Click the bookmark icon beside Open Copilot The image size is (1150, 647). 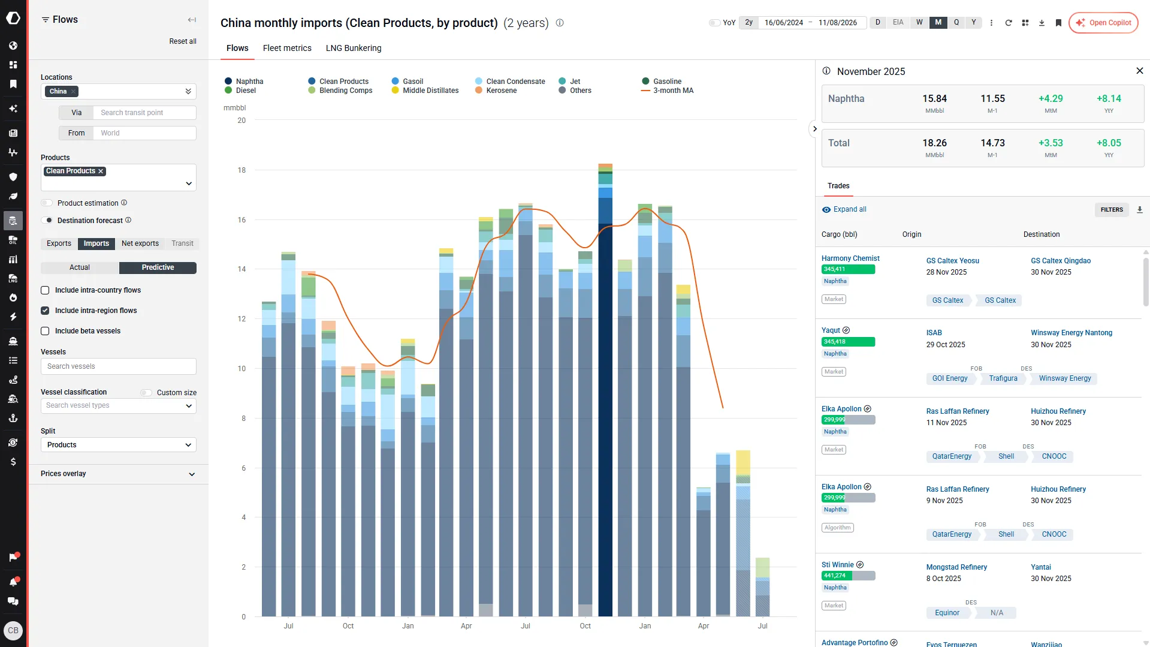(x=1058, y=23)
